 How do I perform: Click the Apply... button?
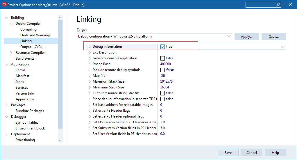pos(247,37)
